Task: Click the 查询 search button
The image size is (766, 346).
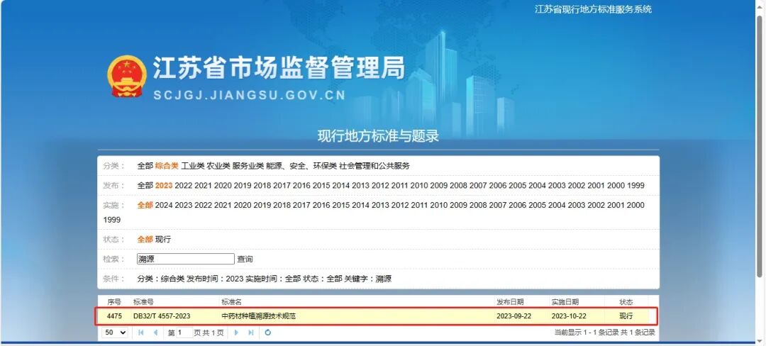Action: pos(245,259)
